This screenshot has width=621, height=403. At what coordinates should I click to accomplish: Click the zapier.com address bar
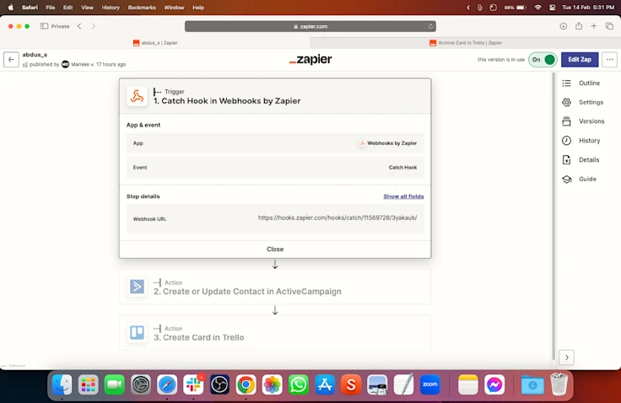(x=310, y=26)
